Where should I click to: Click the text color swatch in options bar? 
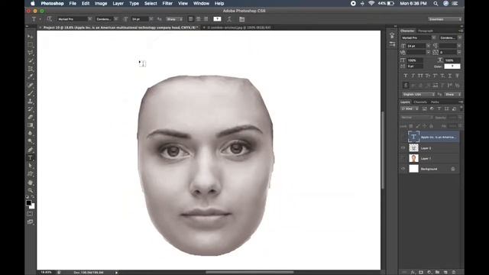tap(217, 19)
